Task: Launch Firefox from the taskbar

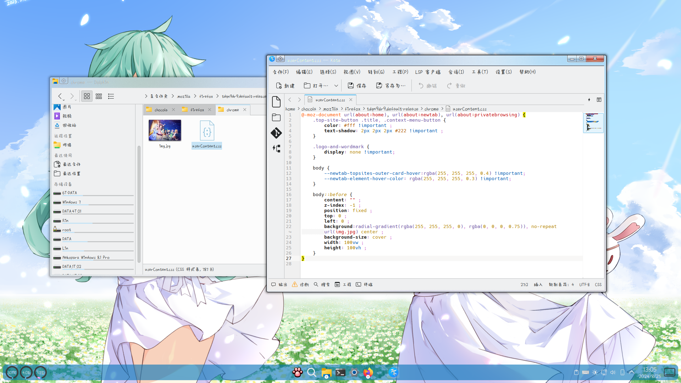Action: (368, 372)
